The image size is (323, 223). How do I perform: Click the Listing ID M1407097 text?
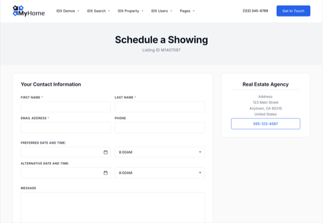pos(161,50)
